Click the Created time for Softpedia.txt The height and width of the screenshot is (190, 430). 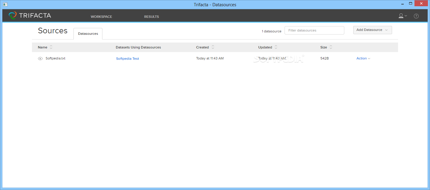point(210,58)
